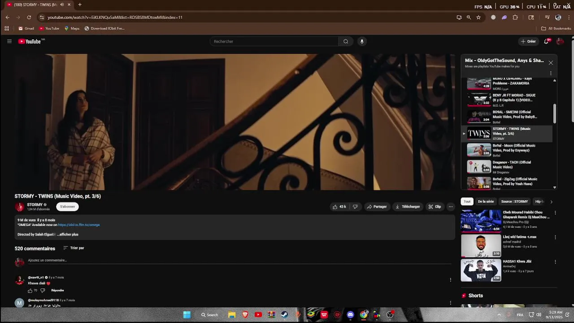Install app icon in address bar
Screen dimensions: 574x323
click(x=459, y=17)
